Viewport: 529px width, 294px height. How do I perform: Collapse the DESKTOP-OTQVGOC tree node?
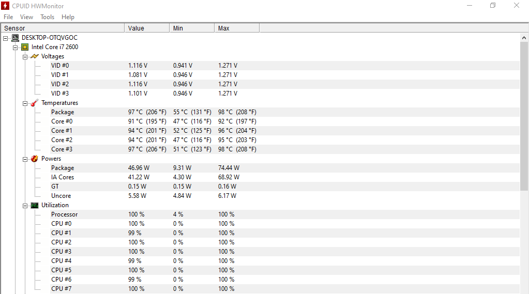point(5,38)
